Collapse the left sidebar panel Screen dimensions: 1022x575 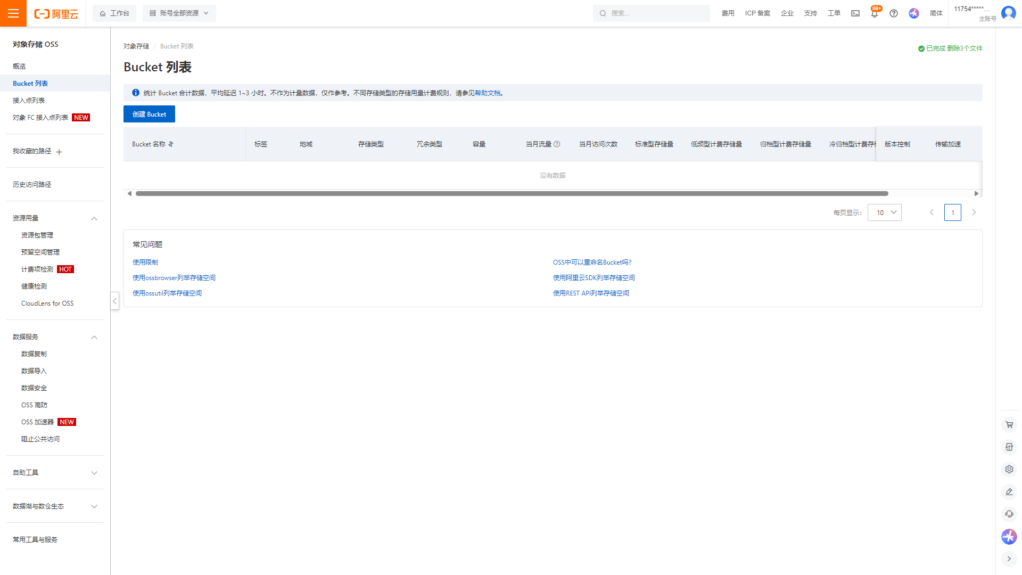click(x=114, y=301)
